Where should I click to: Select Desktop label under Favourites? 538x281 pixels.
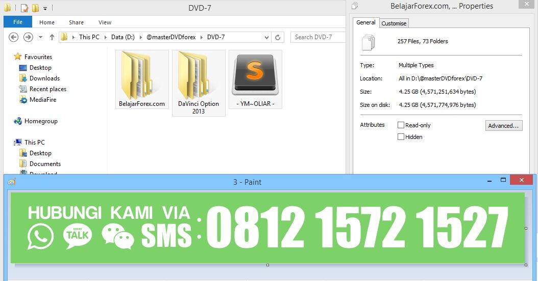point(40,68)
